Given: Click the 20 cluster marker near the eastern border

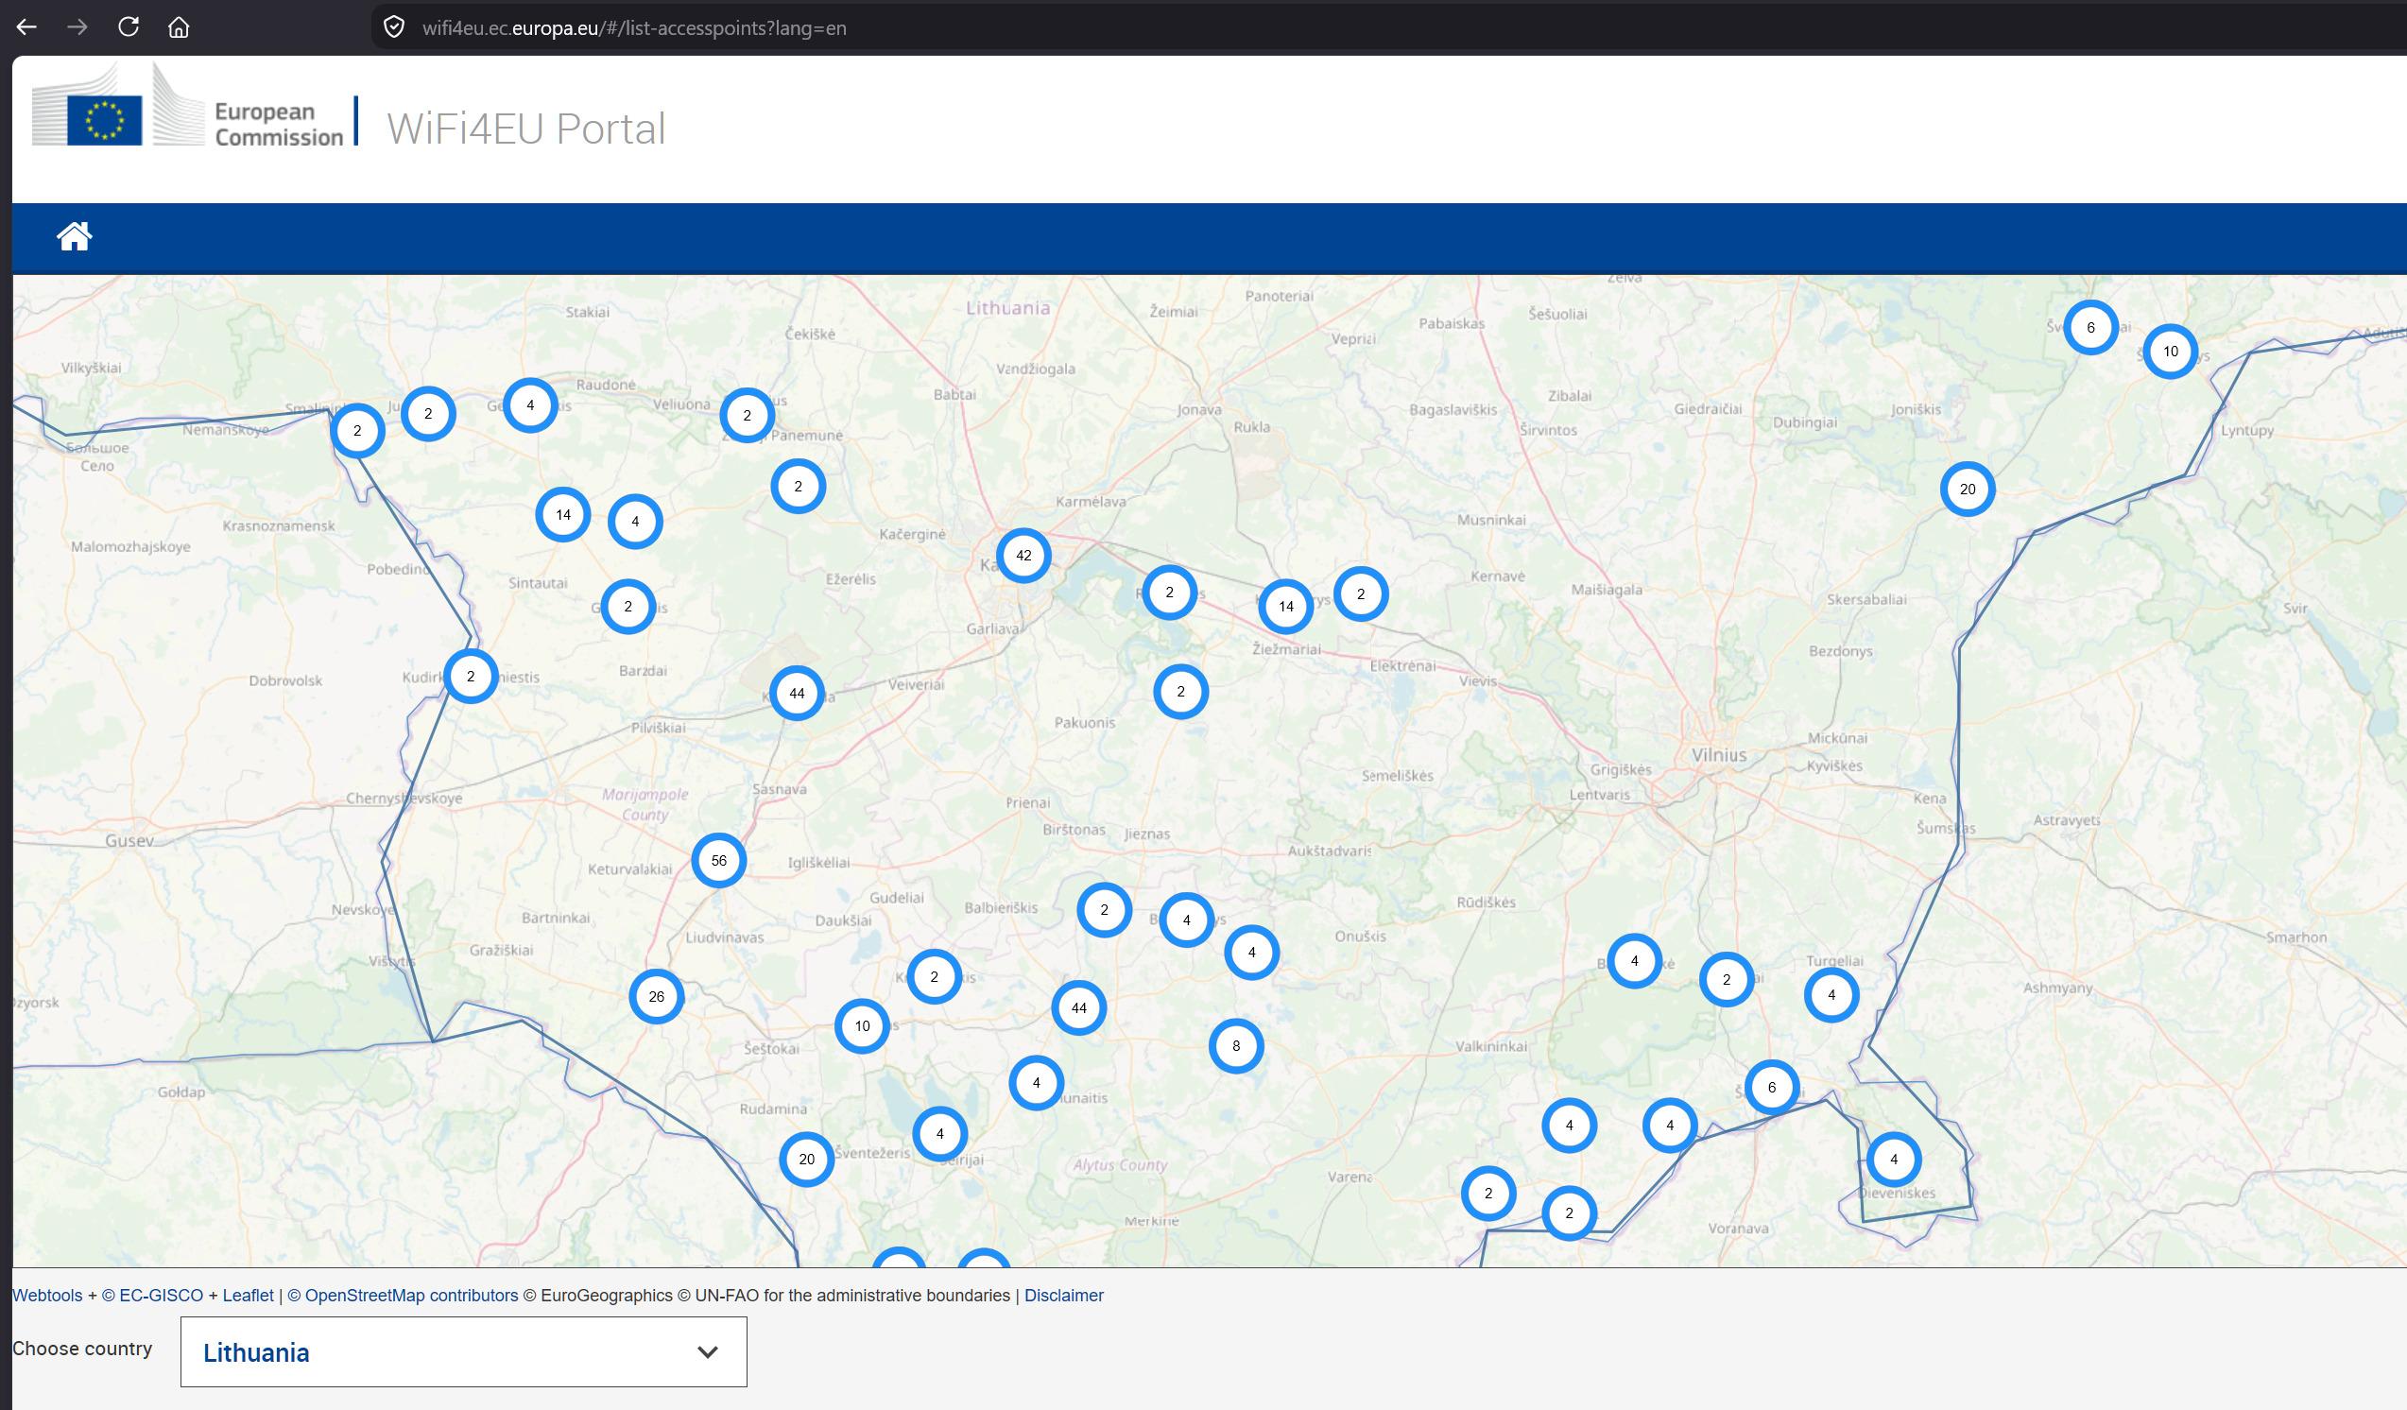Looking at the screenshot, I should [1968, 490].
